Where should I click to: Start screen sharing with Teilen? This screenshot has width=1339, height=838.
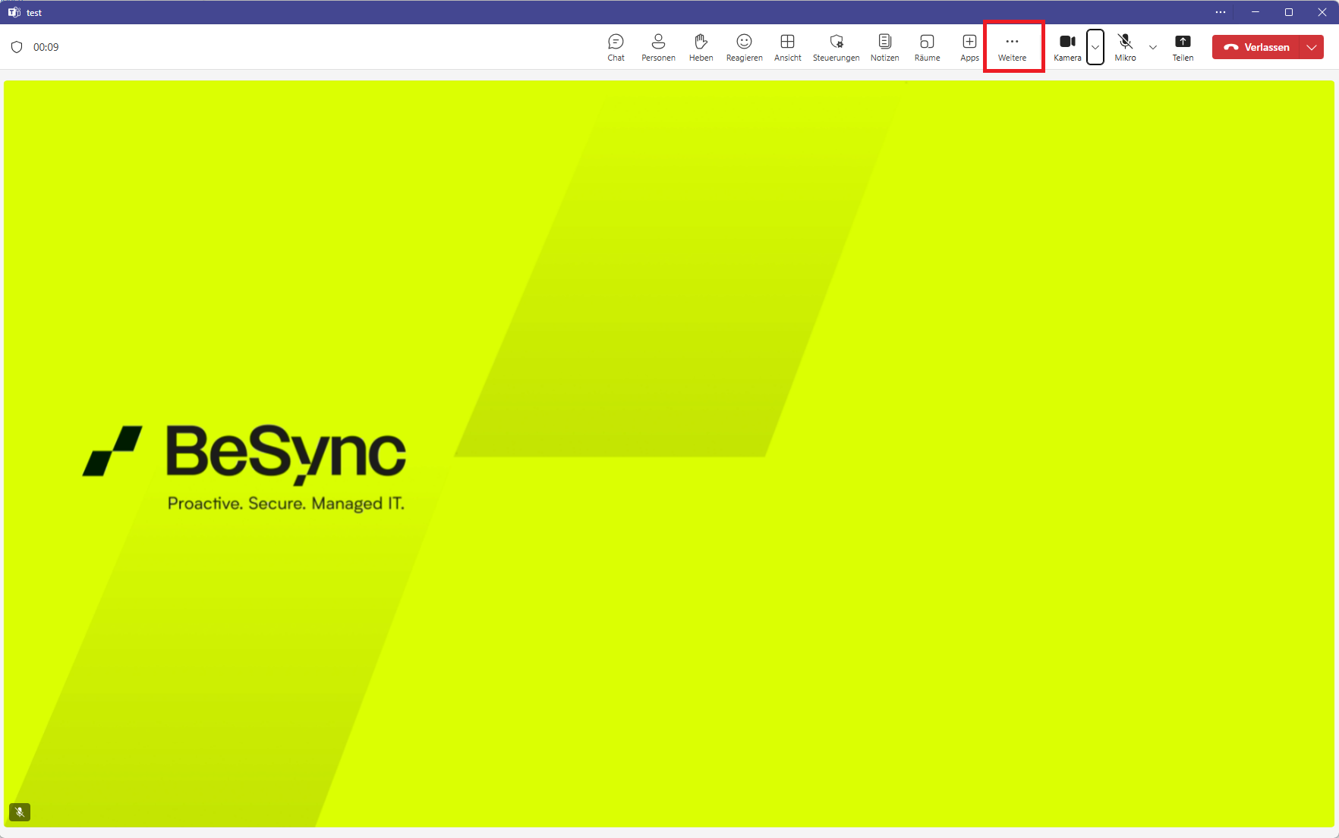[1183, 46]
